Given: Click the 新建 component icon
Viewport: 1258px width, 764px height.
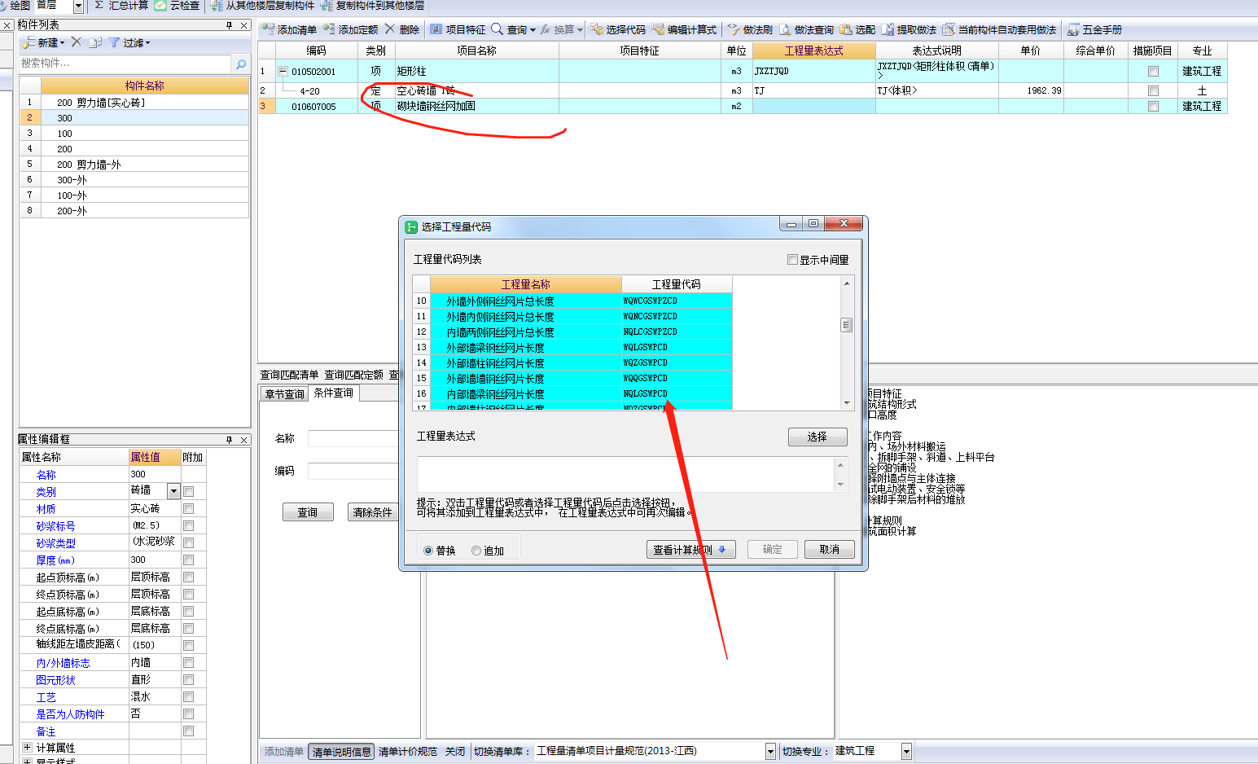Looking at the screenshot, I should [28, 42].
